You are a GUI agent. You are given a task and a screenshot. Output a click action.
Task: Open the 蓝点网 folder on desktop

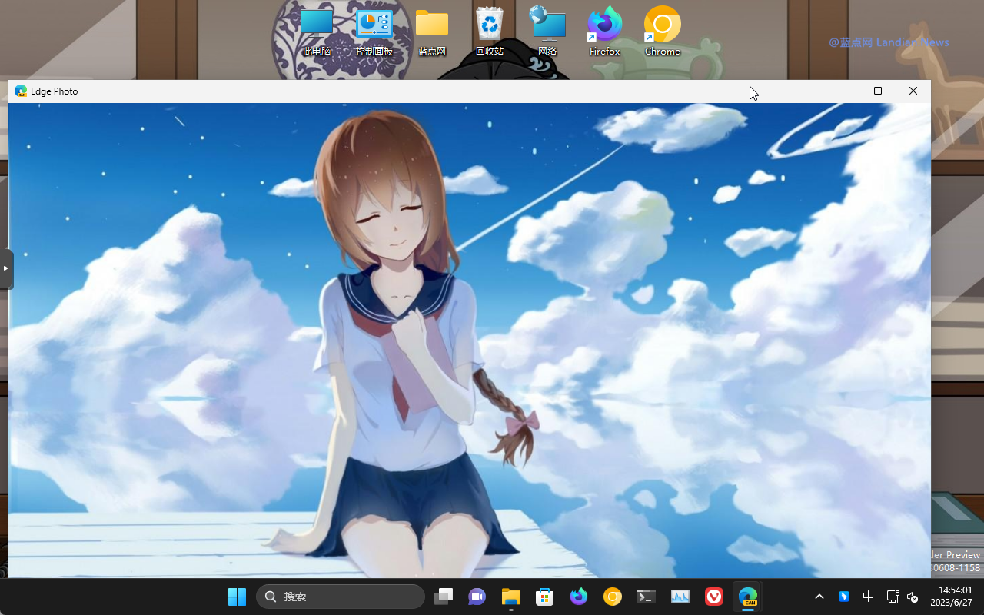coord(432,32)
